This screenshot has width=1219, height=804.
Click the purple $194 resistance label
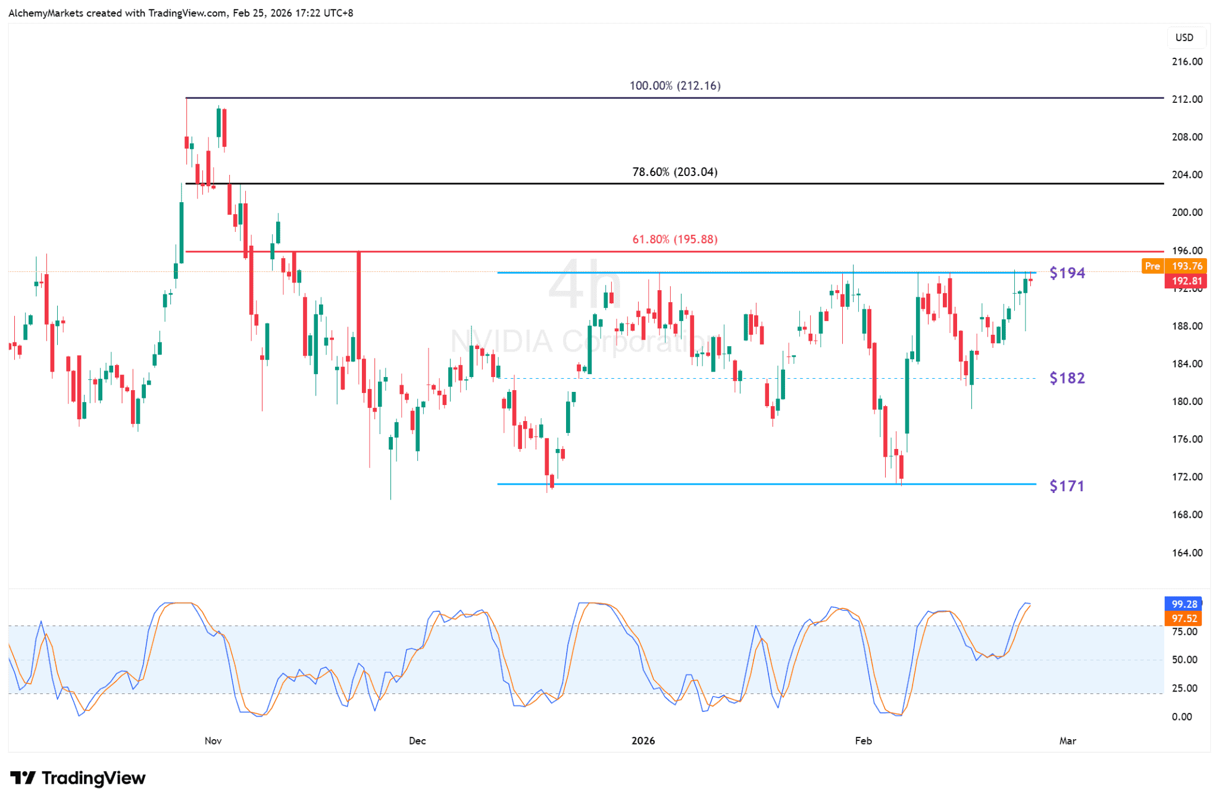tap(1067, 273)
